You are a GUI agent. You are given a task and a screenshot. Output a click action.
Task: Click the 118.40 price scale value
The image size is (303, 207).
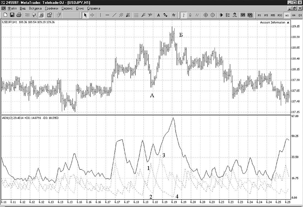(296, 59)
